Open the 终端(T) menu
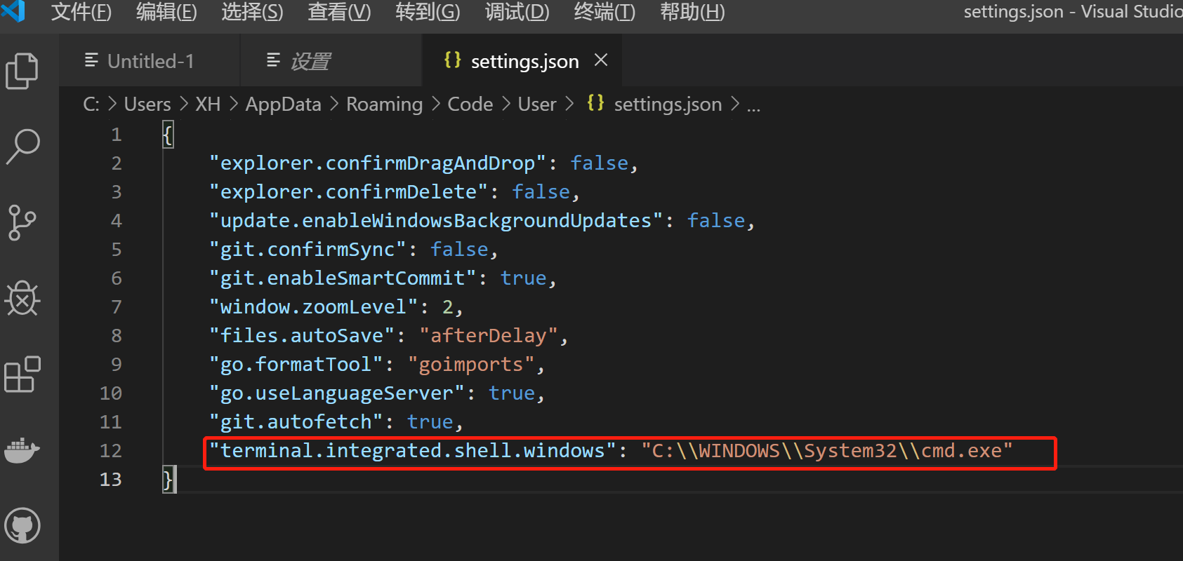This screenshot has height=561, width=1183. [x=604, y=12]
